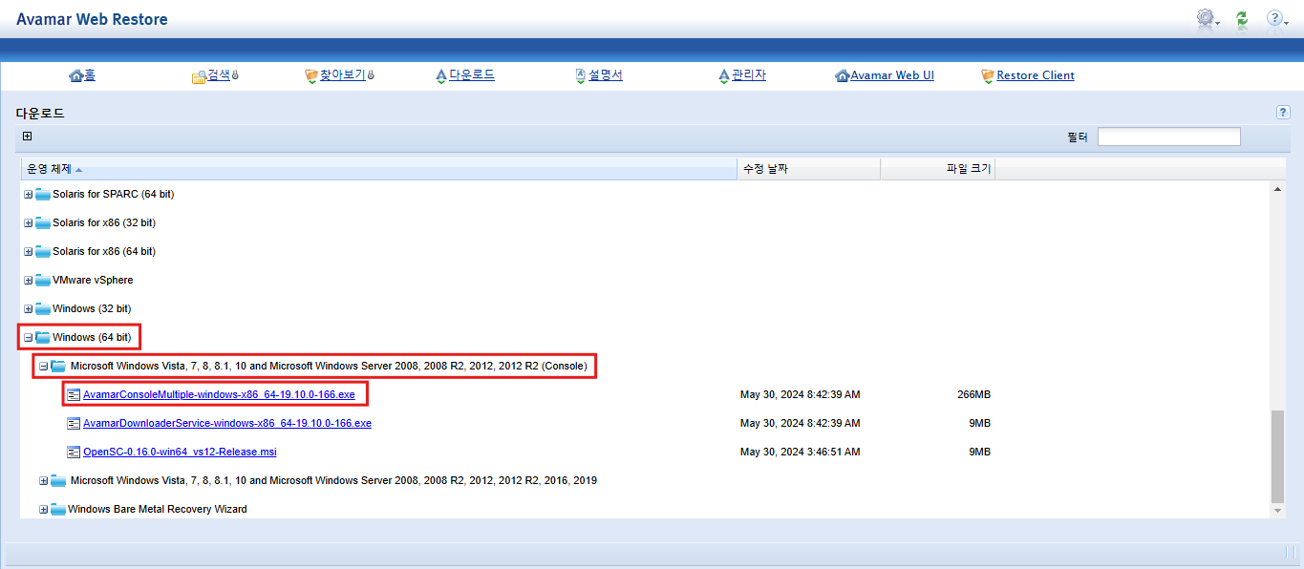1304x569 pixels.
Task: Click the green refresh icon
Action: point(1242,18)
